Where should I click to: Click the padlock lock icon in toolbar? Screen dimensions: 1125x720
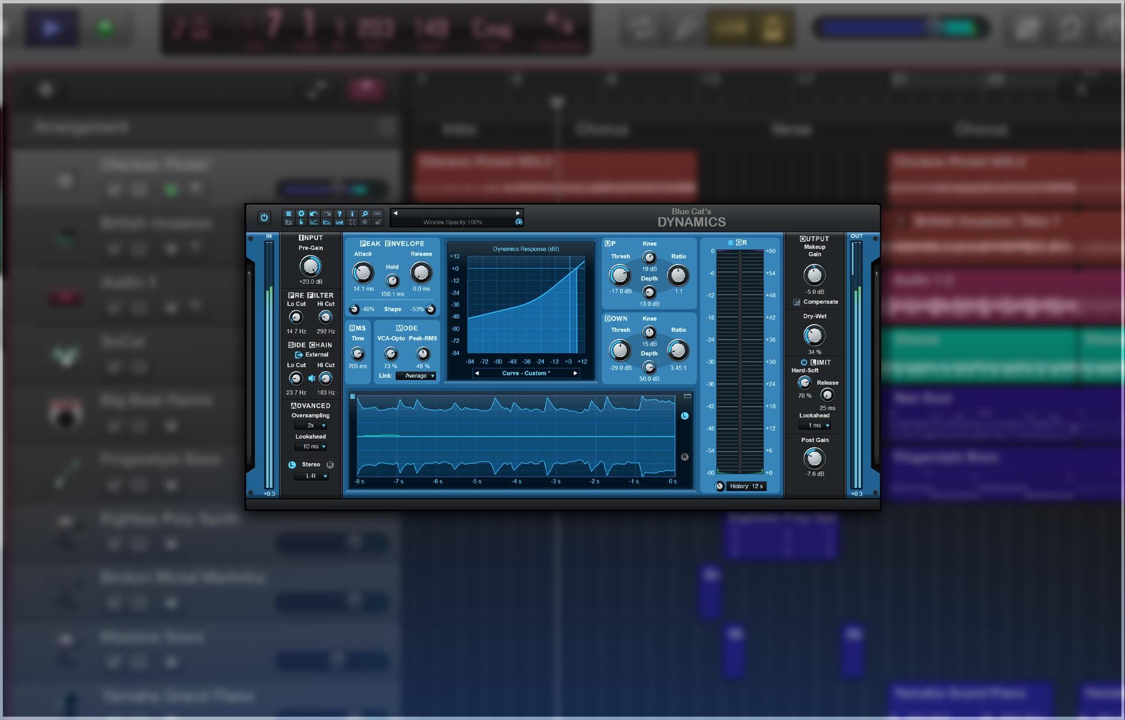point(377,222)
